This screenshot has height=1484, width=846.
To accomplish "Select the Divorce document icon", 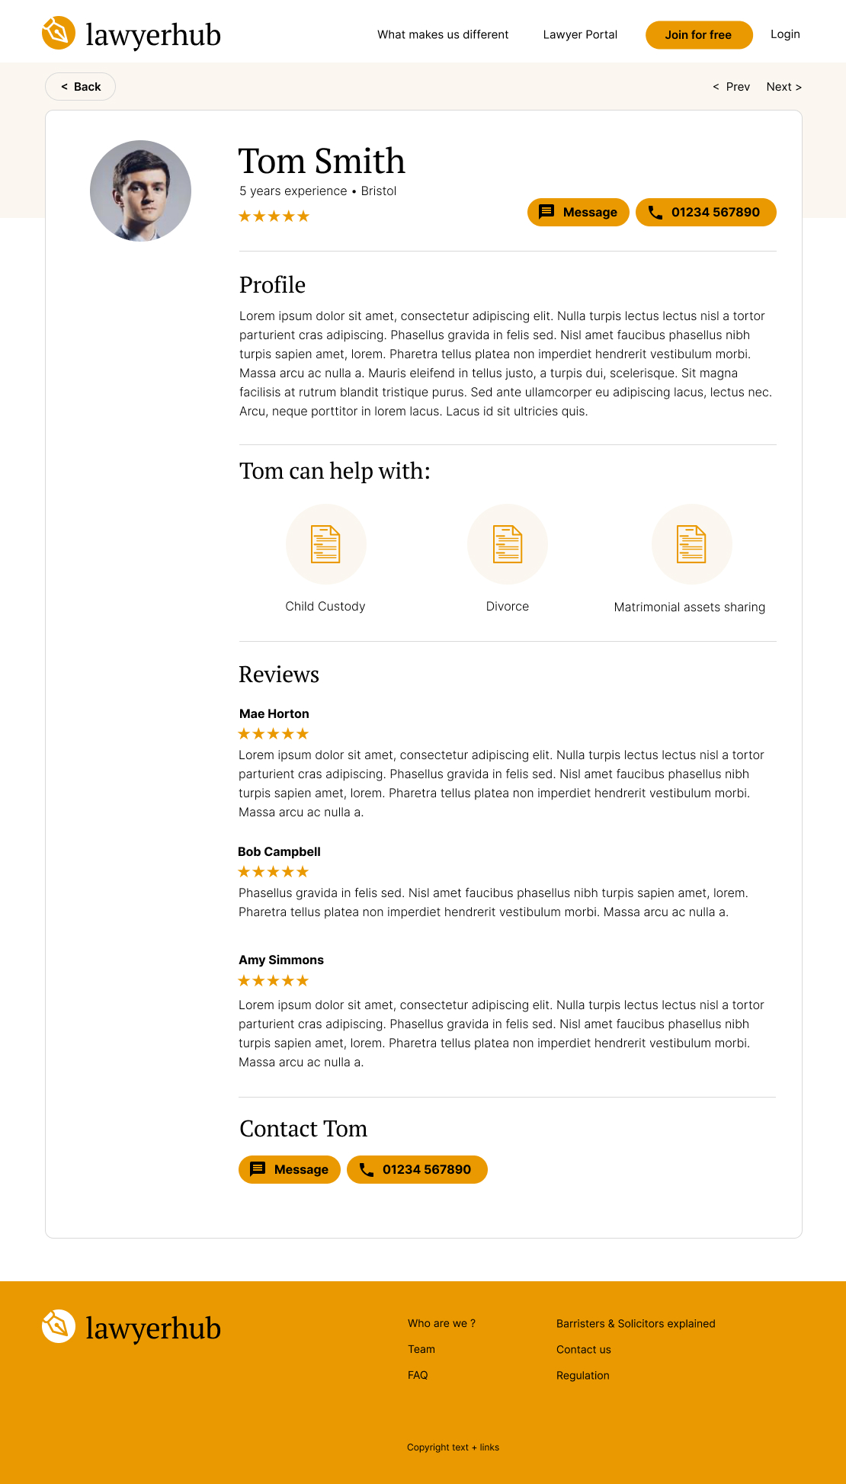I will (508, 543).
